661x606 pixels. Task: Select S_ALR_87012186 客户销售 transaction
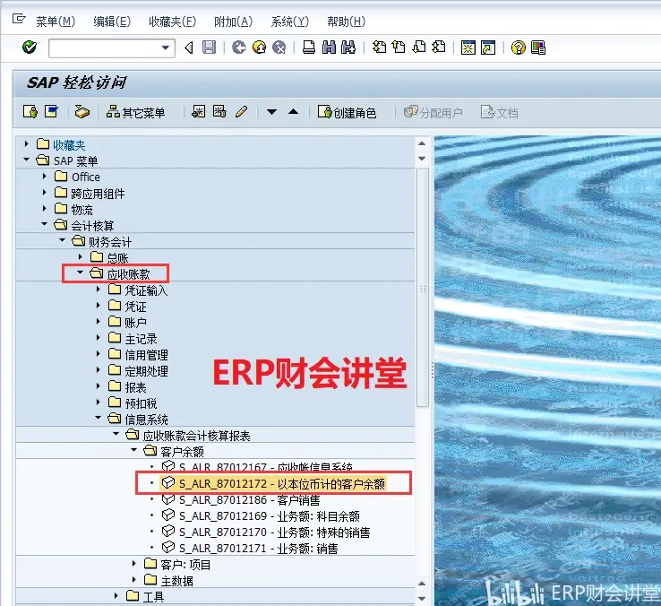coord(241,499)
